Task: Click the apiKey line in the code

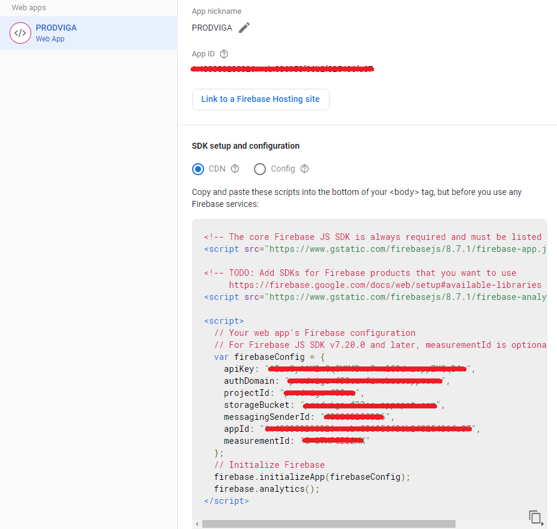Action: [349, 369]
